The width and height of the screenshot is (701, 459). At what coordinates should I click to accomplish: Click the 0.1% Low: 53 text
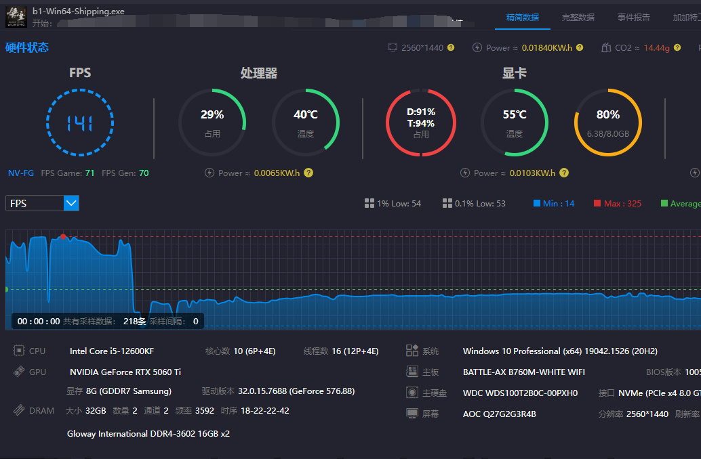480,204
